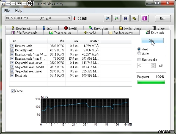Click the short stroke gB value field
Screen dimensions: 176x134
144,65
